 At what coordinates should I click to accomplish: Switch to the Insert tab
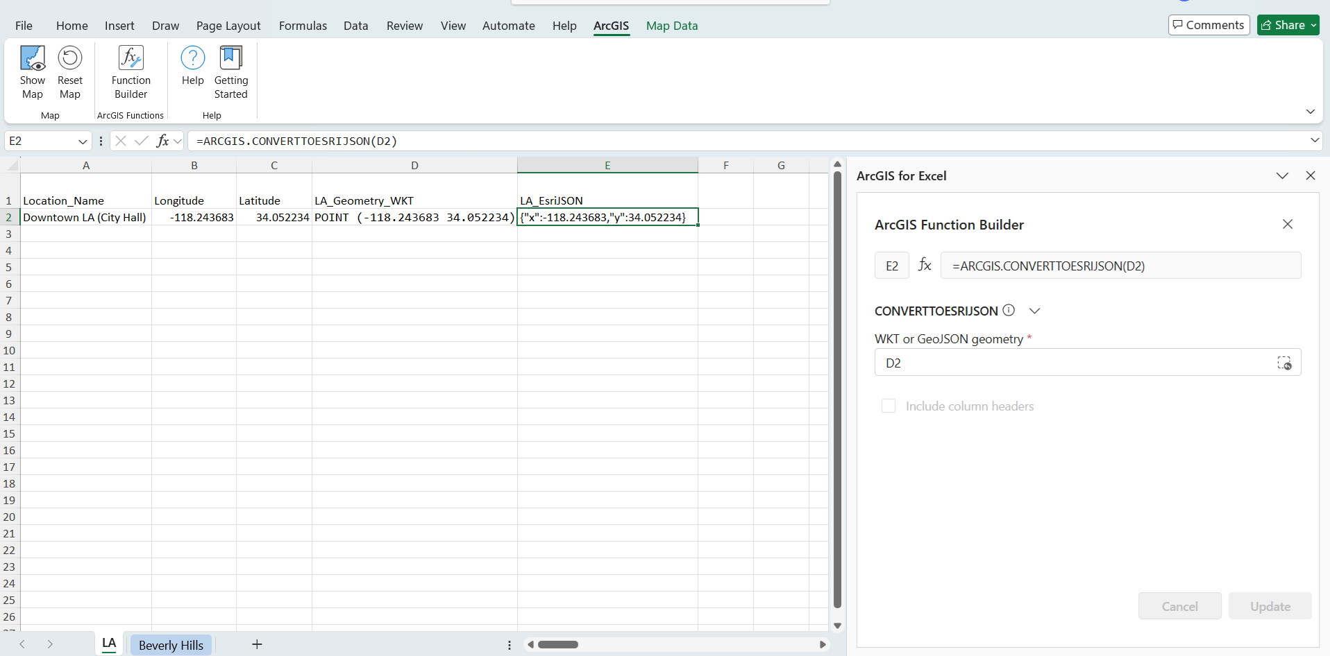pos(119,26)
